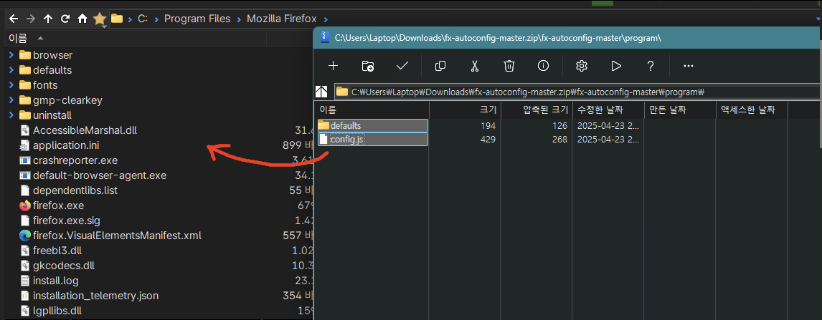Click the add (plus) icon in archive toolbar
Screen dimensions: 822x320
pyautogui.click(x=333, y=65)
